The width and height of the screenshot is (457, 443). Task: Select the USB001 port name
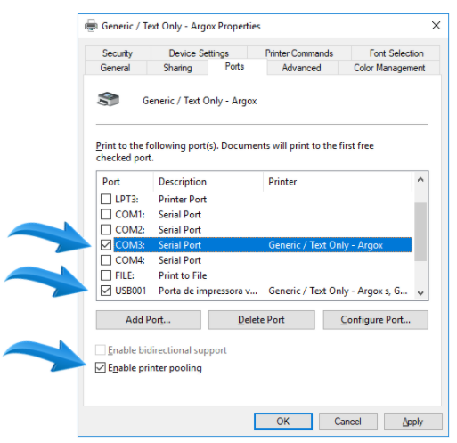(x=131, y=291)
